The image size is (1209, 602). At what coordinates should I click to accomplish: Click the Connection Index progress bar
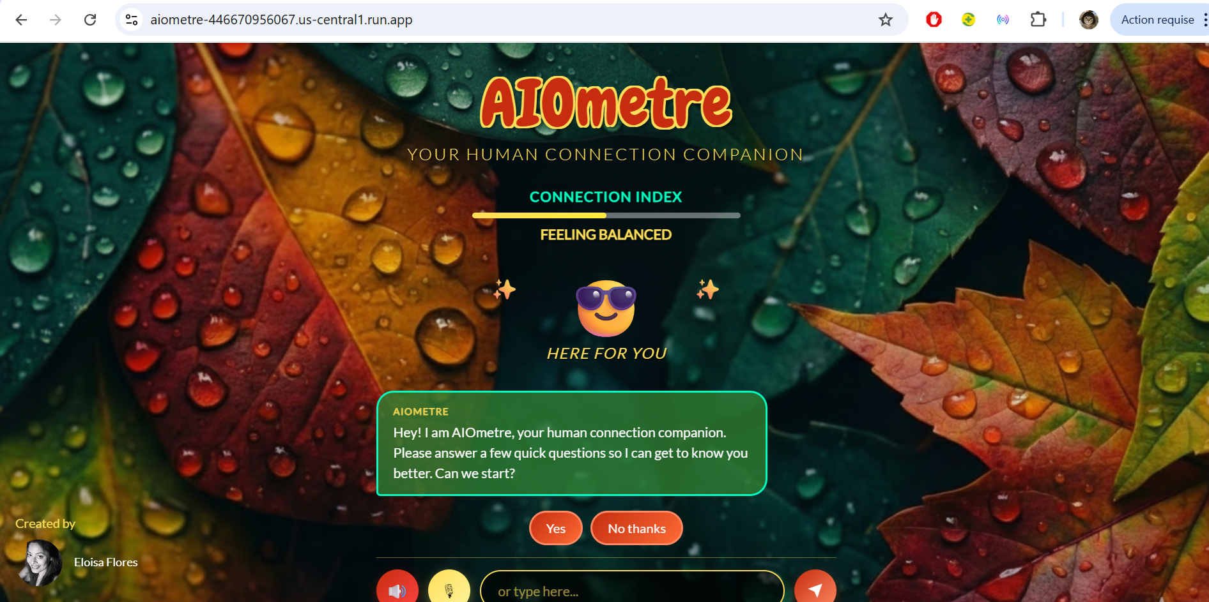[x=606, y=216]
